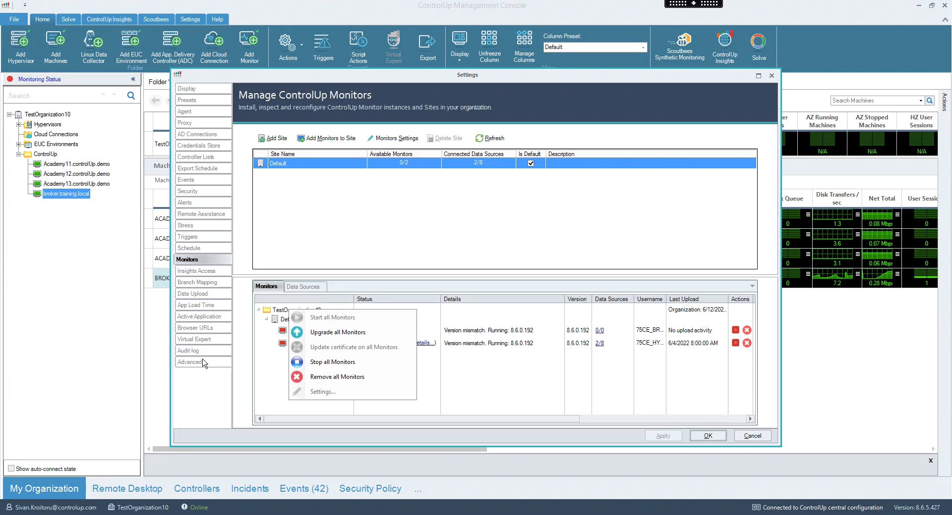Open the 2/8 data sources link
Image resolution: width=952 pixels, height=515 pixels.
pos(599,343)
